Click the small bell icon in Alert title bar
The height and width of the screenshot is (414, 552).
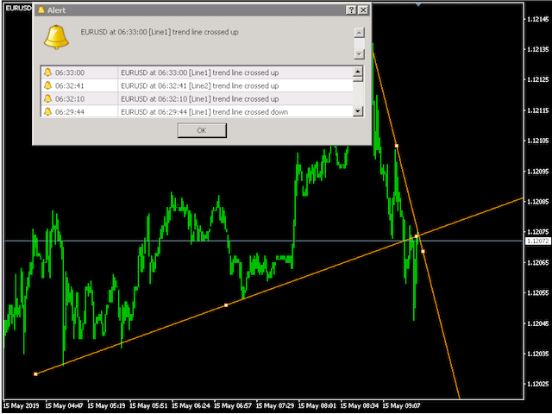pyautogui.click(x=41, y=9)
